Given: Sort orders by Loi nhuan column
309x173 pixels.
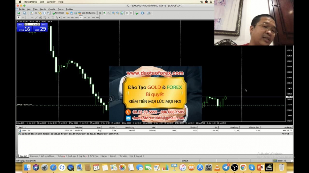Looking at the screenshot, I should click(277, 127).
